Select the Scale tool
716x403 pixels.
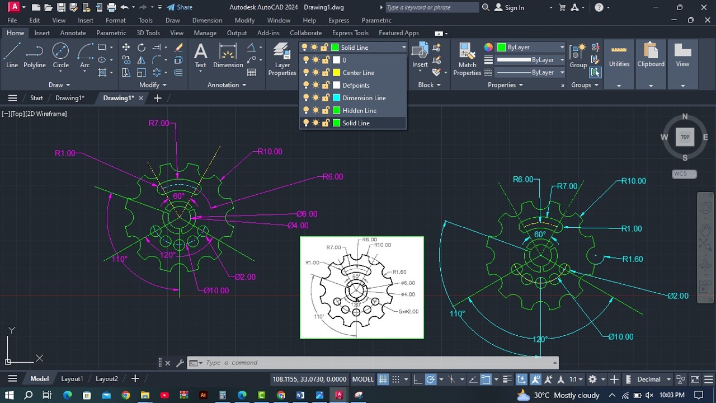pos(142,73)
